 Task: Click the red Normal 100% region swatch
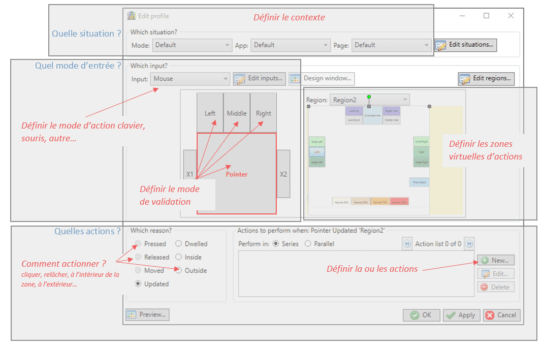click(x=399, y=202)
